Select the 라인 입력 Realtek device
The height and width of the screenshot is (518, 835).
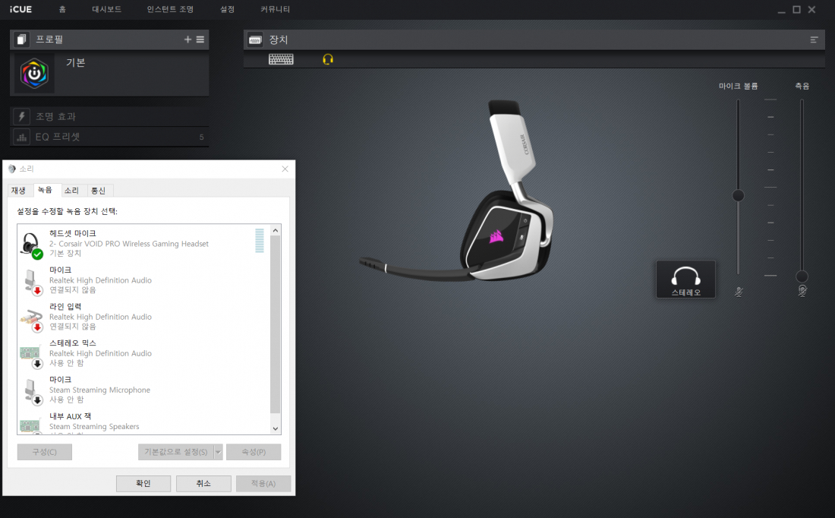tap(143, 317)
